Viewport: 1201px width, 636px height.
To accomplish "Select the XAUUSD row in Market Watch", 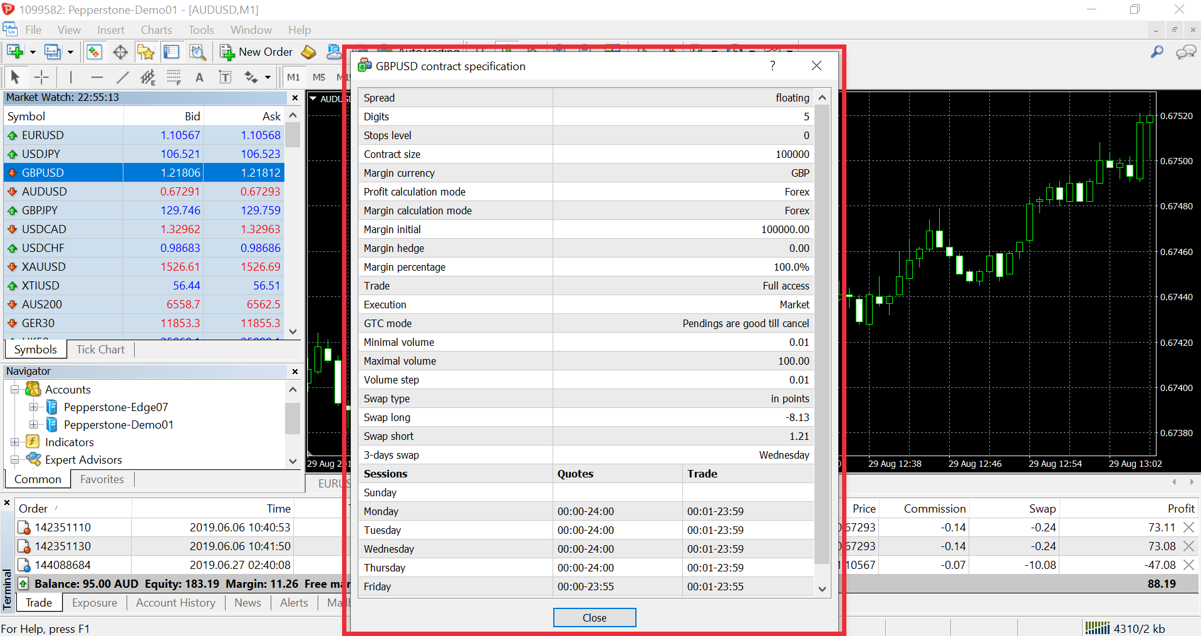I will pos(145,267).
